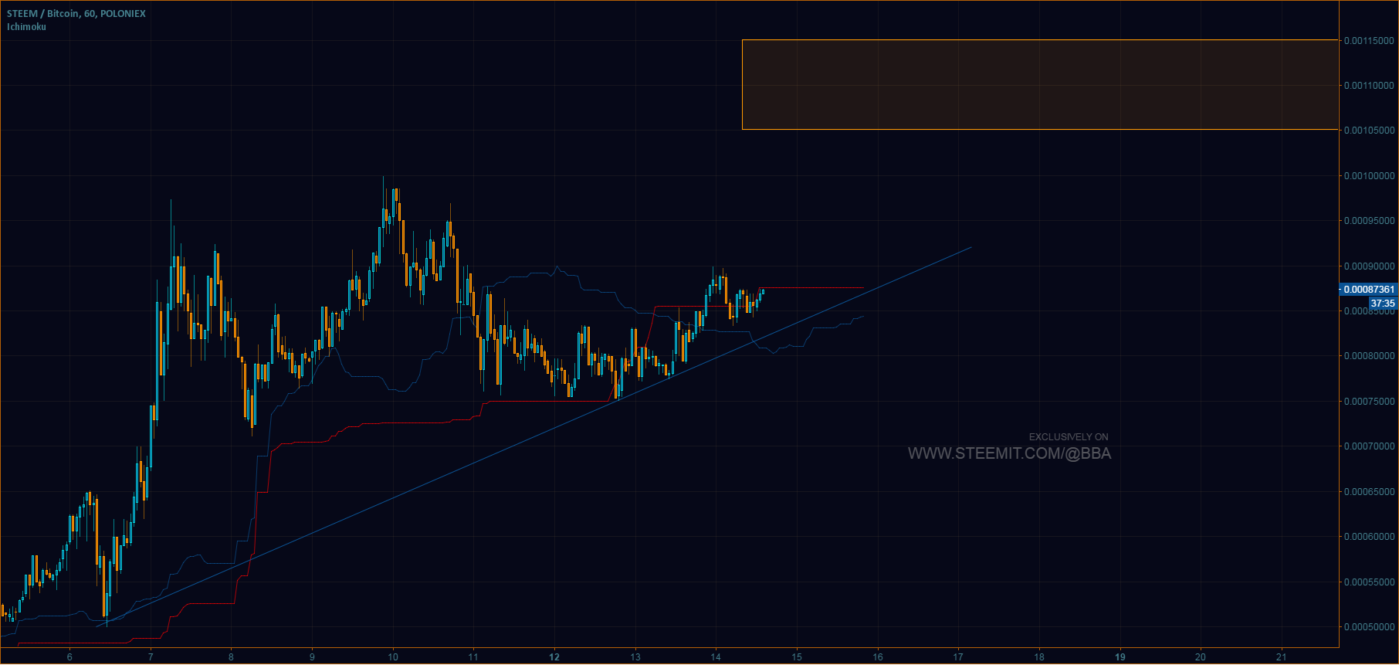Click date label 15 on time axis
1399x665 pixels.
tap(797, 657)
